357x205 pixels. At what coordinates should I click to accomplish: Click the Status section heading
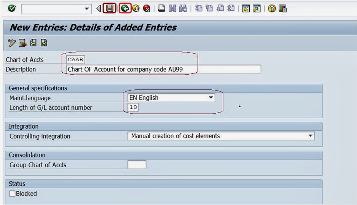click(17, 184)
